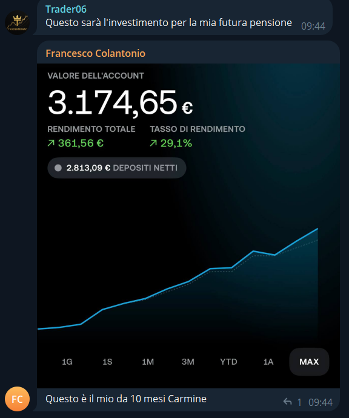
Task: Click the 09:44 timestamp on Francesco's message
Action: [321, 402]
